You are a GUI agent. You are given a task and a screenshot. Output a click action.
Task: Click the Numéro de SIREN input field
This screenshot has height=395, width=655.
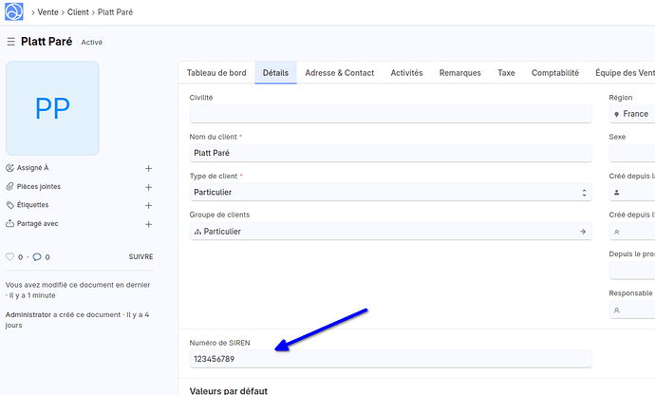point(389,359)
